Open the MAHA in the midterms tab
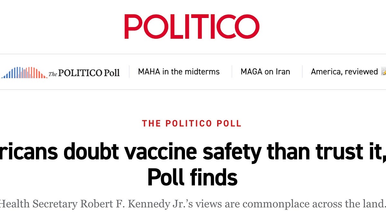The height and width of the screenshot is (217, 386). tap(179, 72)
